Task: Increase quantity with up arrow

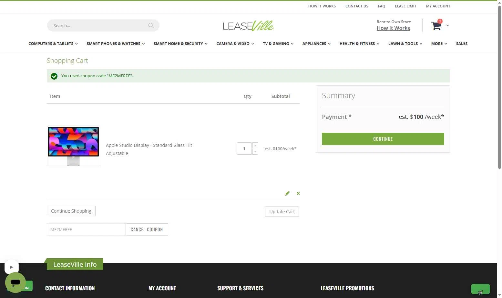Action: (255, 146)
